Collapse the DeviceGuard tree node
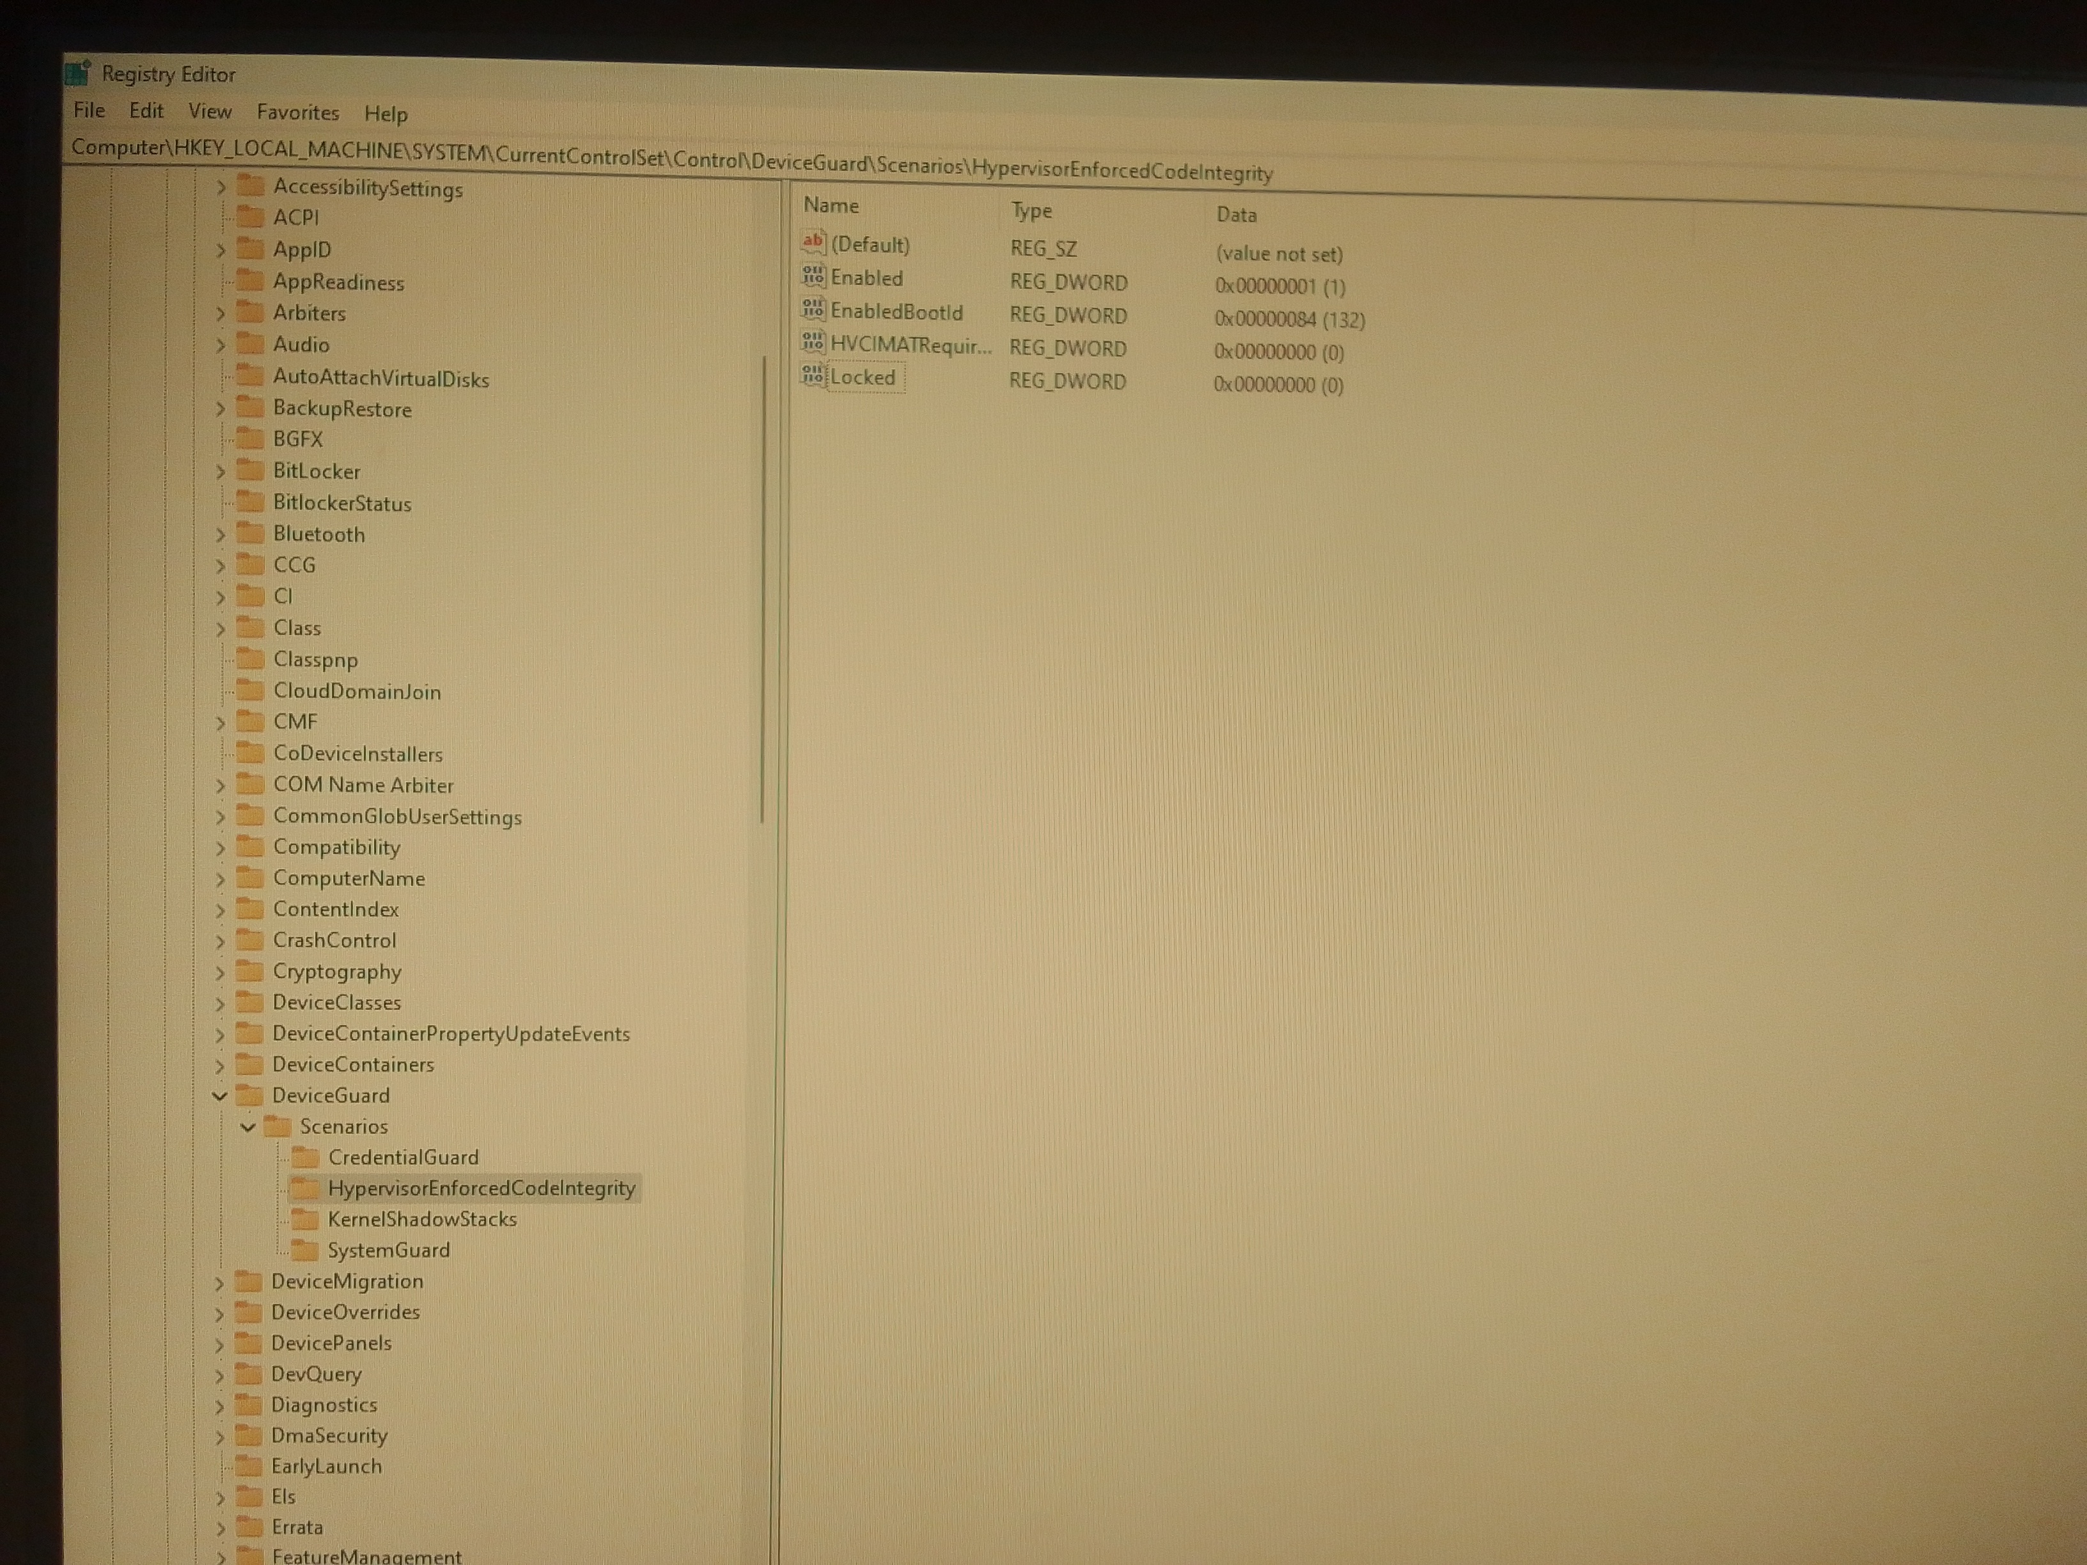 click(220, 1096)
